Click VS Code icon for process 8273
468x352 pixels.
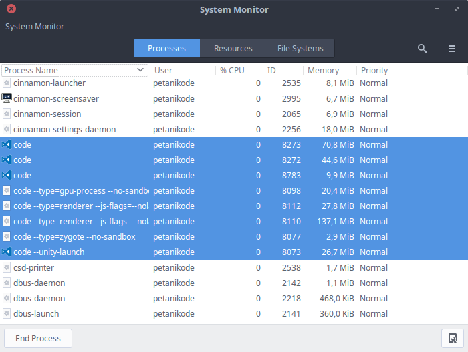(7, 144)
